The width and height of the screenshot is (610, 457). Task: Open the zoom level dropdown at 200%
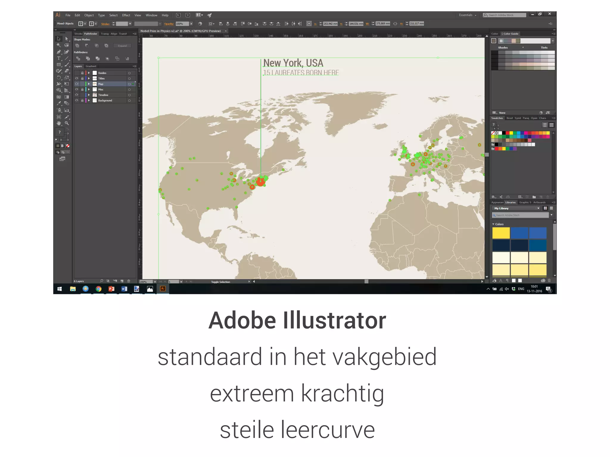pyautogui.click(x=155, y=282)
